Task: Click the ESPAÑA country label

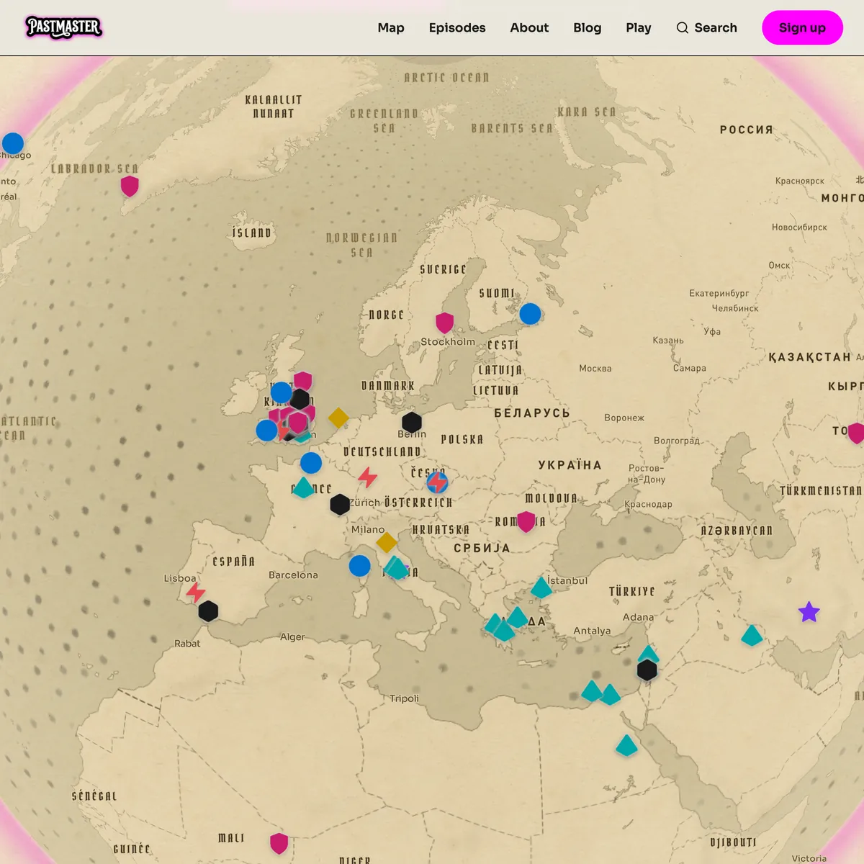Action: pyautogui.click(x=234, y=562)
